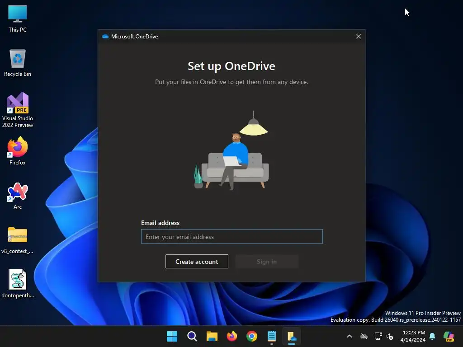Click the greyed-out Sign in button
The width and height of the screenshot is (463, 347).
tap(267, 262)
